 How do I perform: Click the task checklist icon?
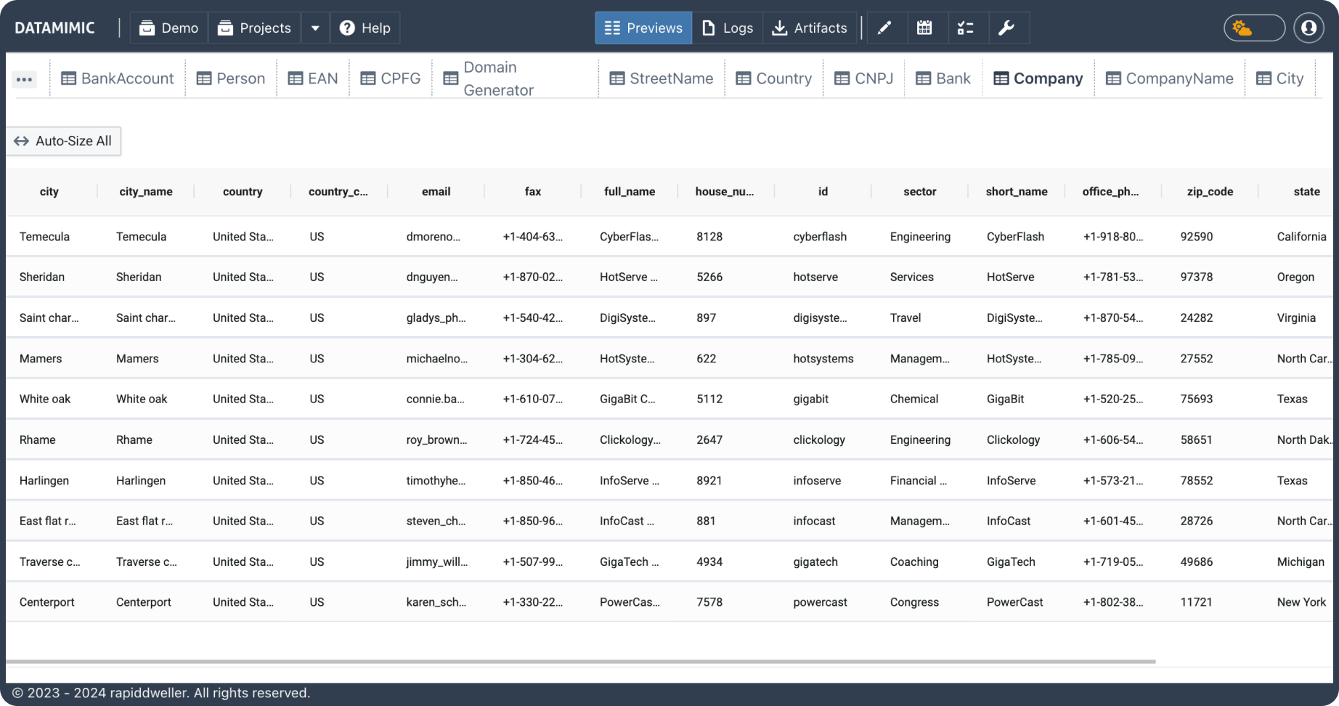[x=965, y=28]
